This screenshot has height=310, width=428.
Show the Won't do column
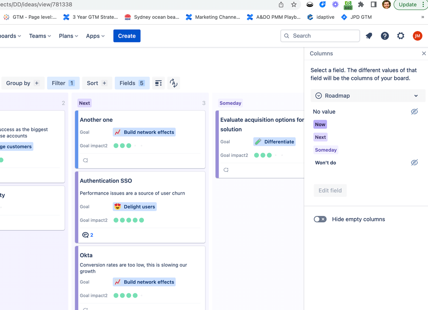(x=414, y=162)
